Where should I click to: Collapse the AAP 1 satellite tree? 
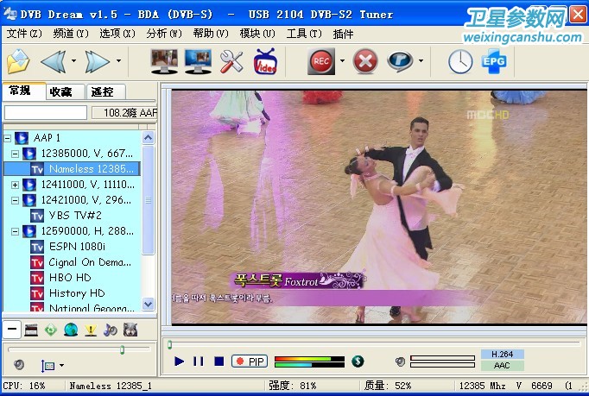(8, 138)
